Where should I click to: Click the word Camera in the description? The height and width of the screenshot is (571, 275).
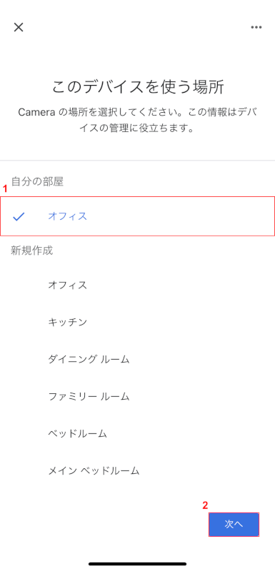(36, 113)
